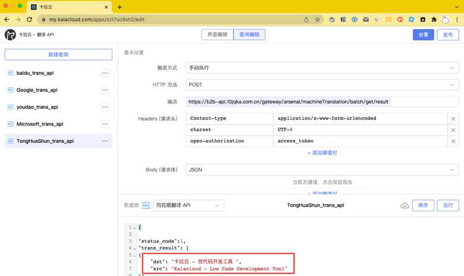The width and height of the screenshot is (464, 276).
Task: Click the browser forward arrow
Action: (x=18, y=20)
